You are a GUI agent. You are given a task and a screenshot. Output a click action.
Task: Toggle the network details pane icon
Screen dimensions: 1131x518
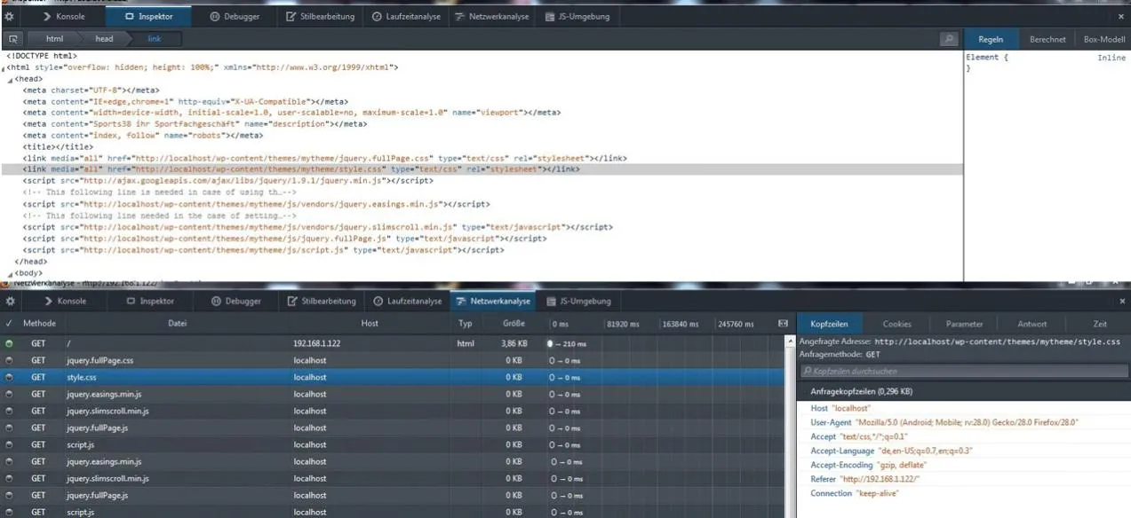click(783, 324)
